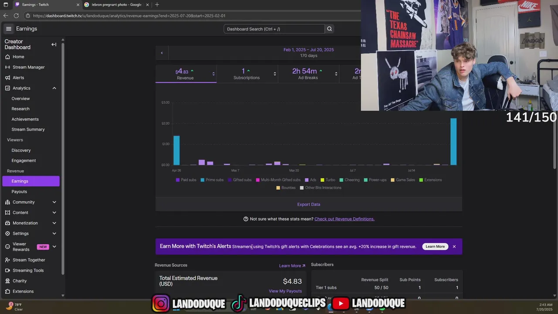Click the Settings gear icon in sidebar
Viewport: 558px width, 314px height.
pos(7,233)
